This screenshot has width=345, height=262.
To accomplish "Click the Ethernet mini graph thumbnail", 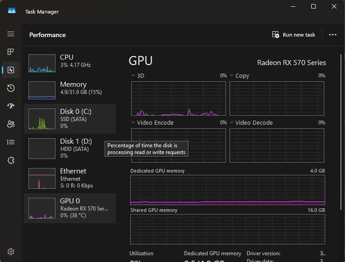I will [x=42, y=178].
